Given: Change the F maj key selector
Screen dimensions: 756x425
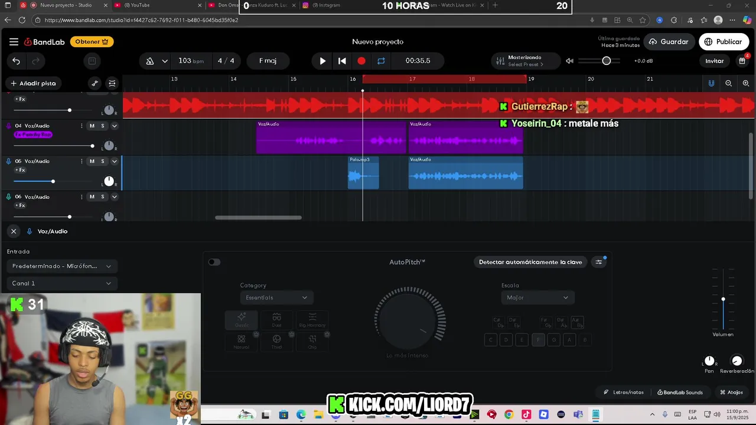Looking at the screenshot, I should click(268, 61).
